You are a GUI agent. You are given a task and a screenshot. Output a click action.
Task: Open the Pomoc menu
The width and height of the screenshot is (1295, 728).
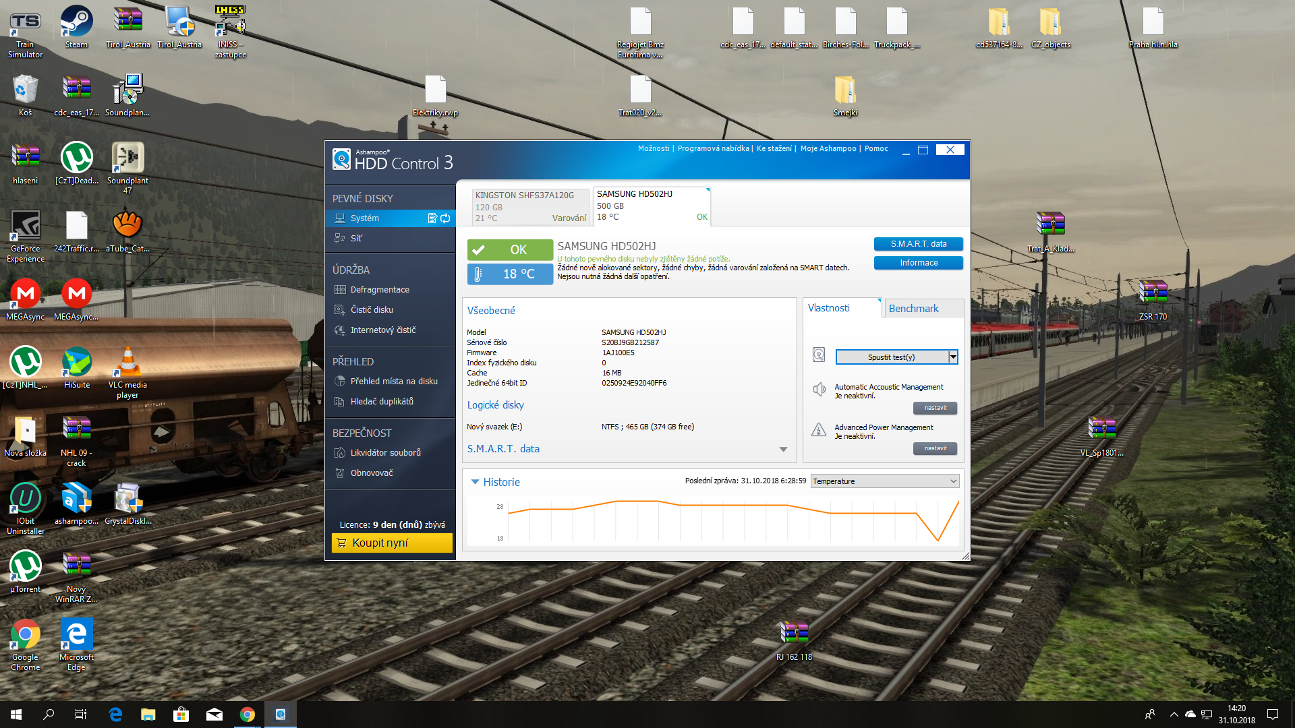876,148
